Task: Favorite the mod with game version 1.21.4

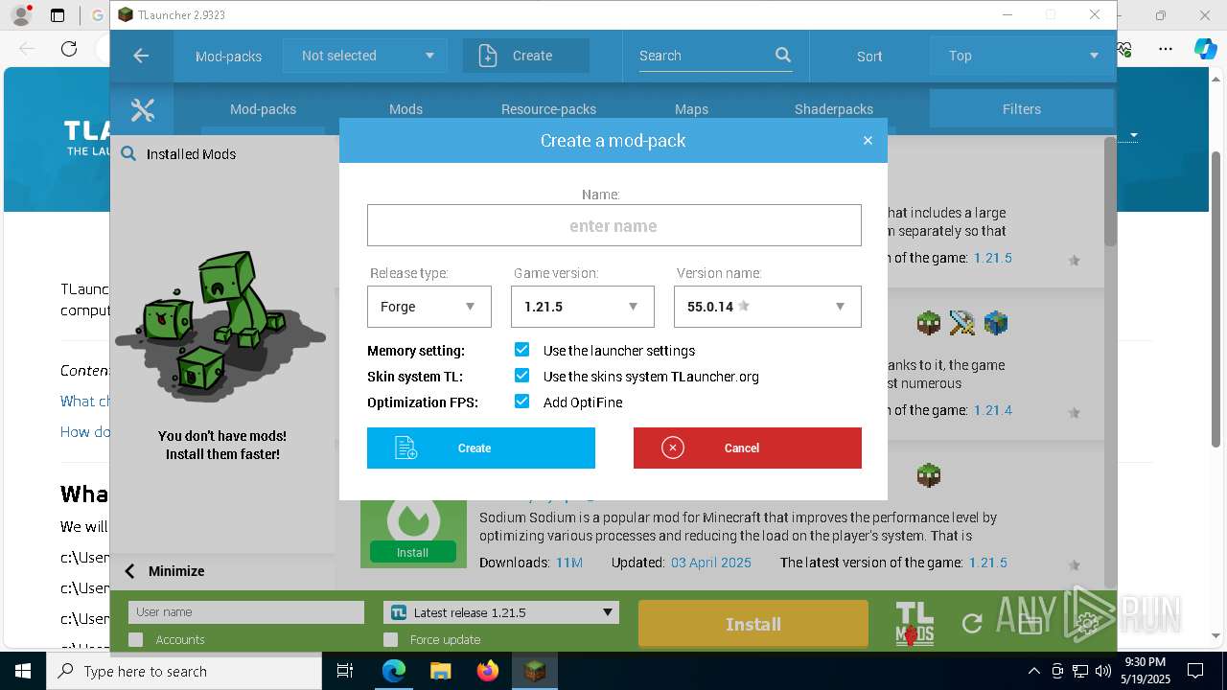Action: 1074,412
